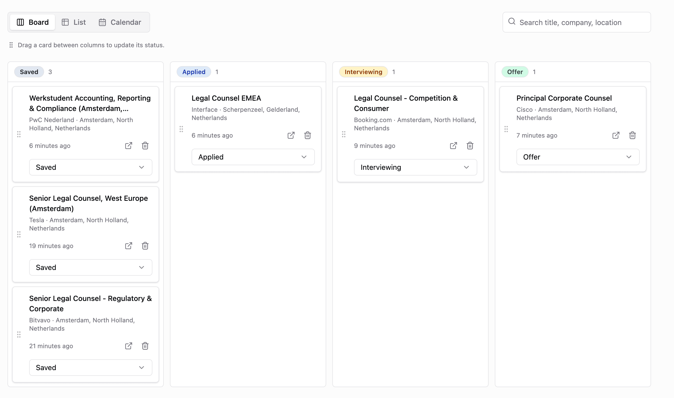This screenshot has height=398, width=674.
Task: Click the PwC Nederland company location text
Action: 81,124
